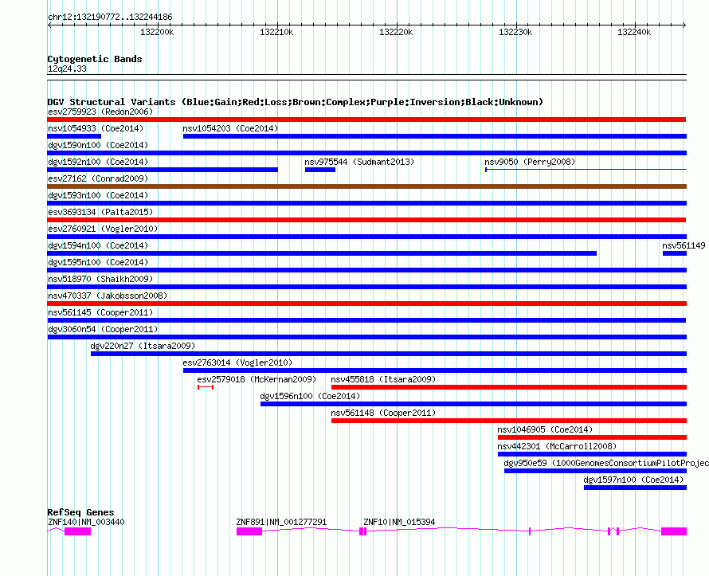Click the 132210k position on the ruler
The width and height of the screenshot is (709, 576).
[276, 33]
